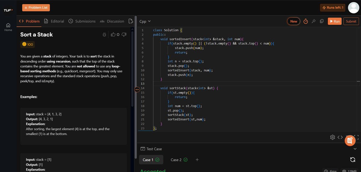
Task: Click line number 13 in the editor
Action: pos(143,83)
